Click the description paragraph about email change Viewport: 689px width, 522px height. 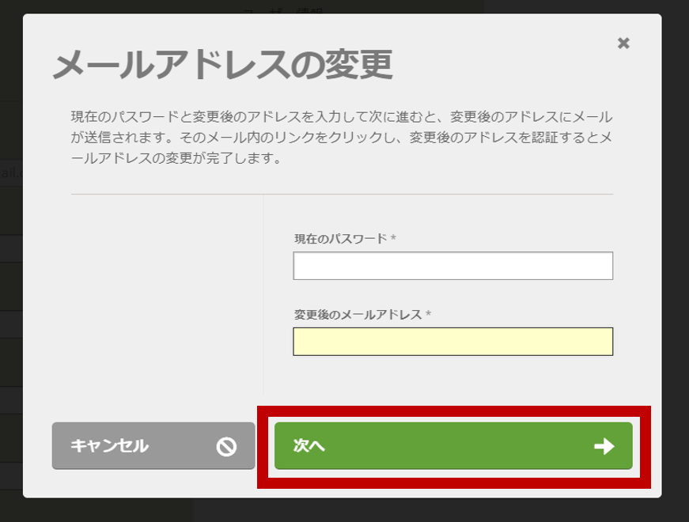(x=341, y=138)
